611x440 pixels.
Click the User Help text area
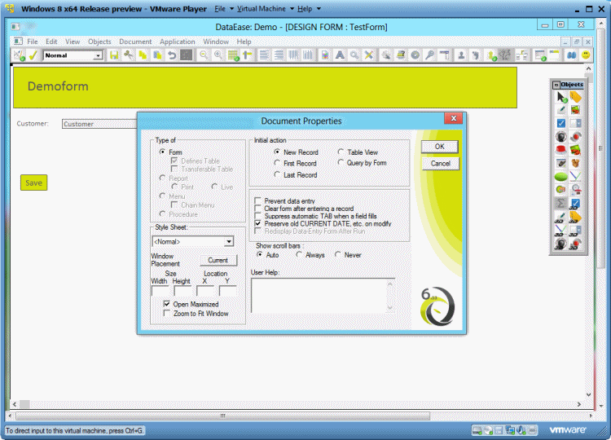pos(323,296)
